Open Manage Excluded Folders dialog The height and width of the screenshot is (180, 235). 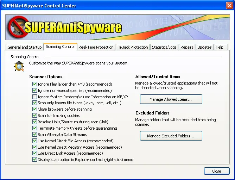coord(171,136)
